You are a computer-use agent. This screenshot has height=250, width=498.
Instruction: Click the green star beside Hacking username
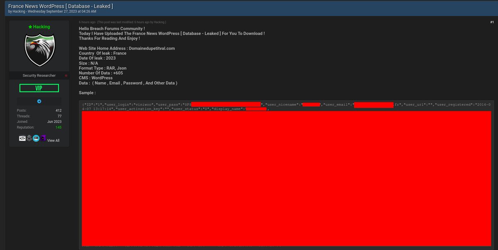point(30,27)
